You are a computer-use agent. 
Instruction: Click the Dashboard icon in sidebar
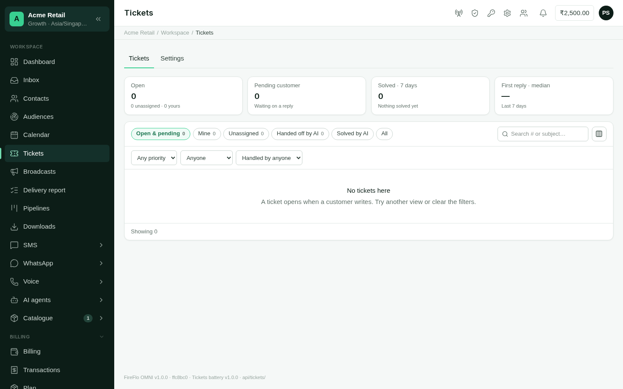click(14, 62)
